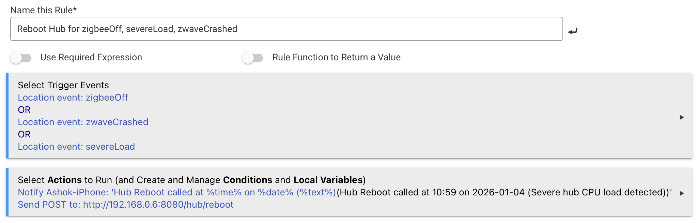Edit the Send POST to hub/reboot action
This screenshot has width=697, height=223.
126,205
